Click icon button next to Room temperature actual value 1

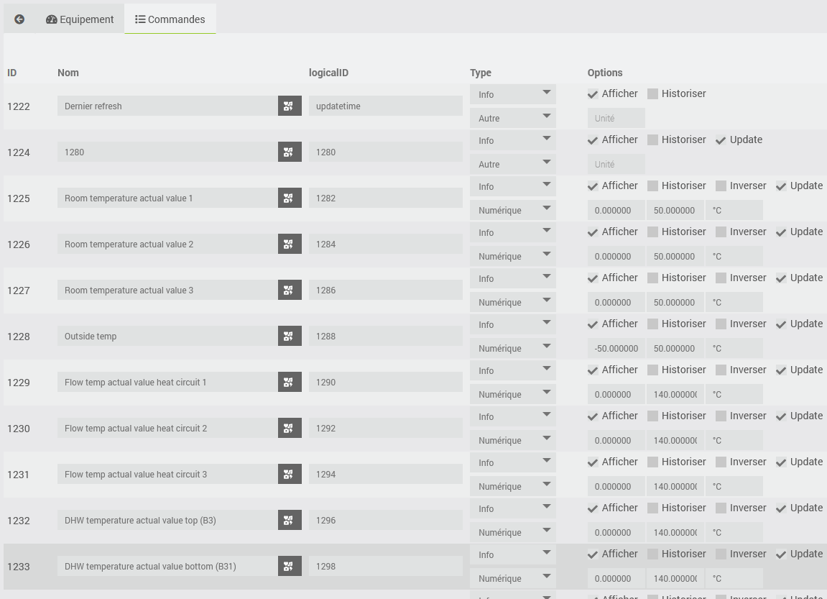point(289,198)
